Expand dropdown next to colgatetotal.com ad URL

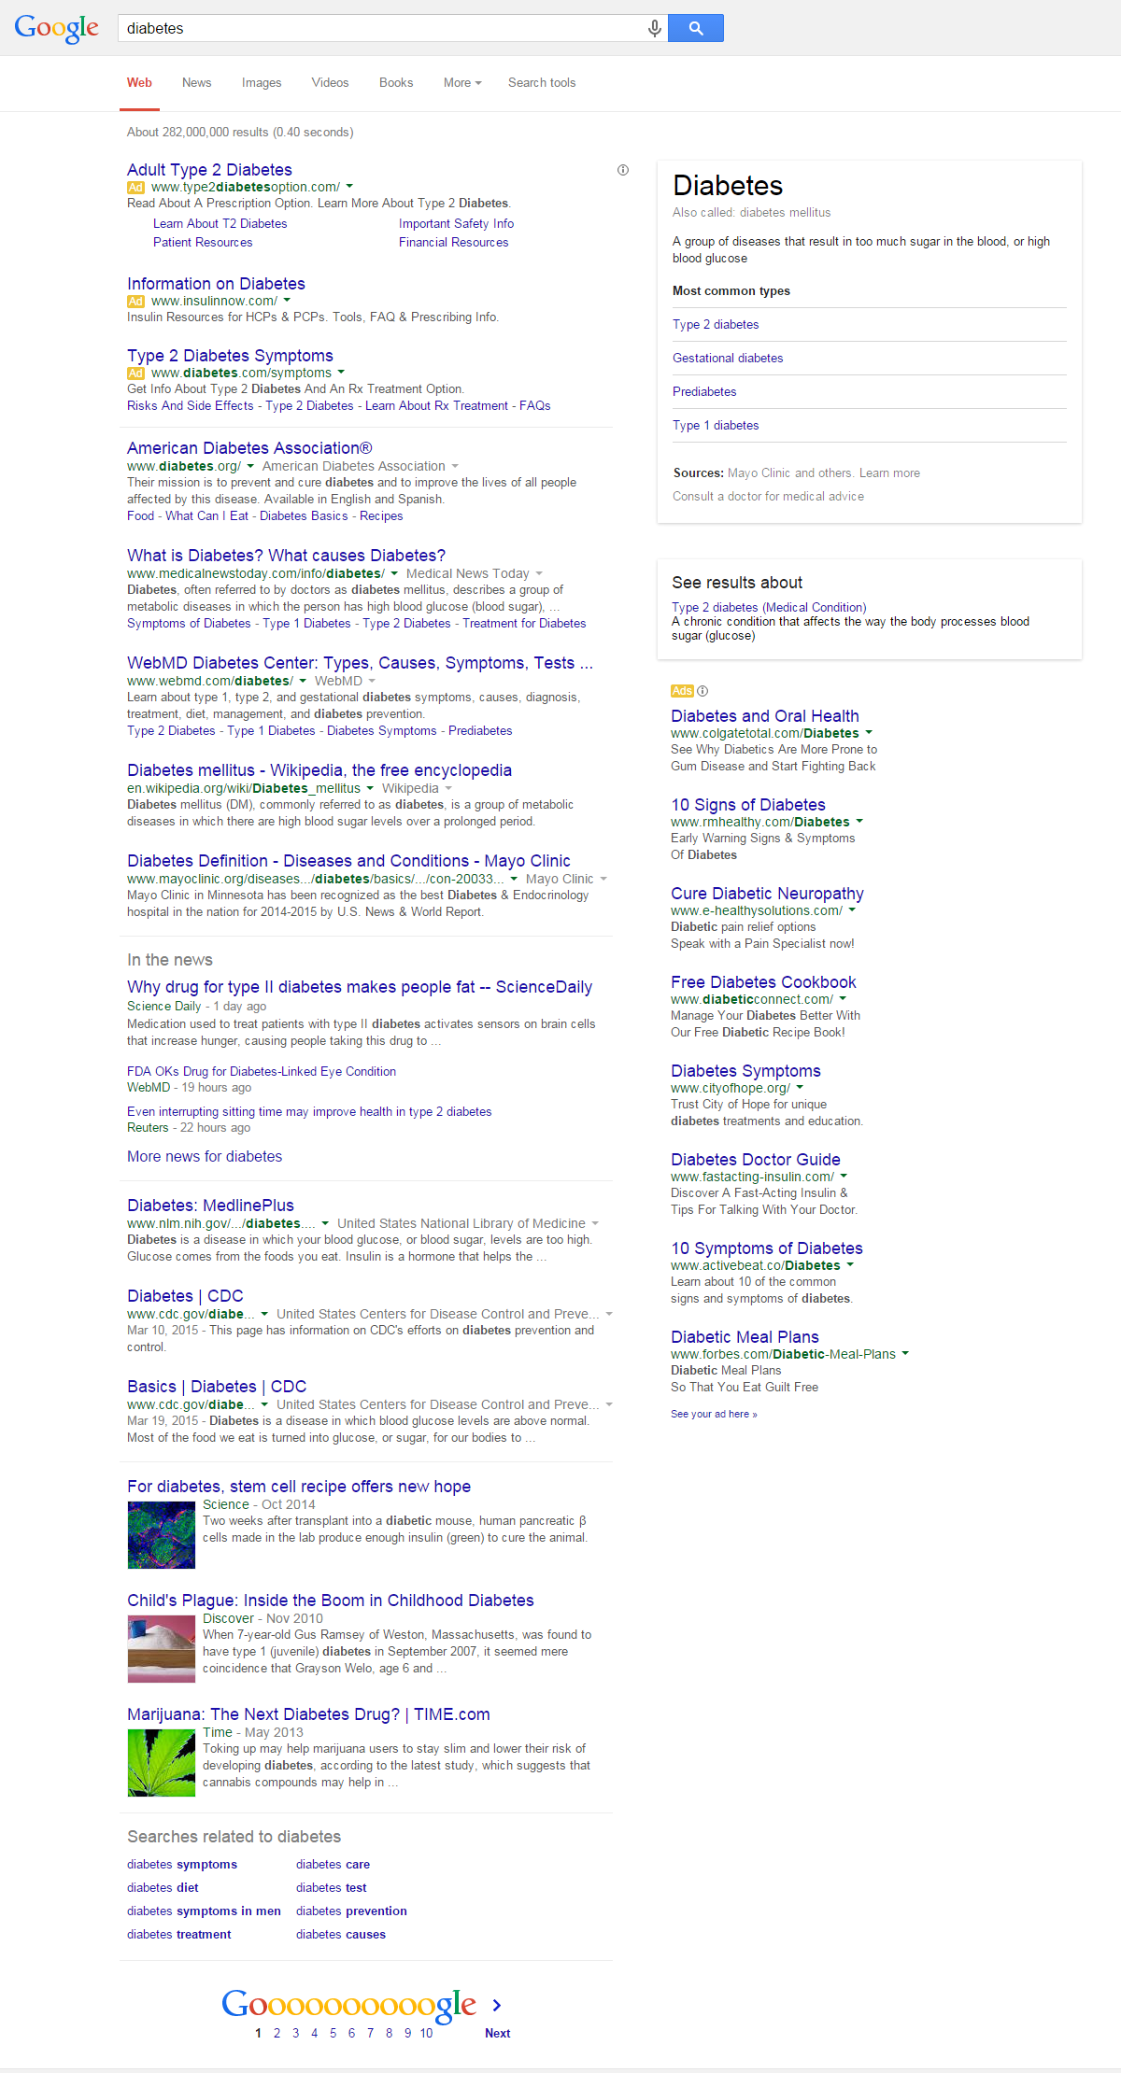869,733
